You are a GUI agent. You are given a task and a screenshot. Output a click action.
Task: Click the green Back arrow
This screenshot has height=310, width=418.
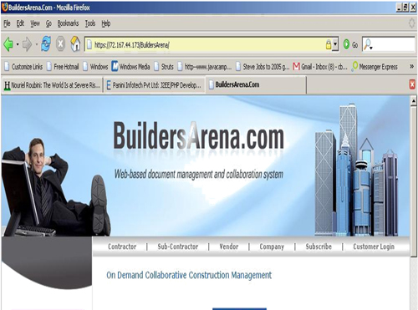[x=8, y=44]
